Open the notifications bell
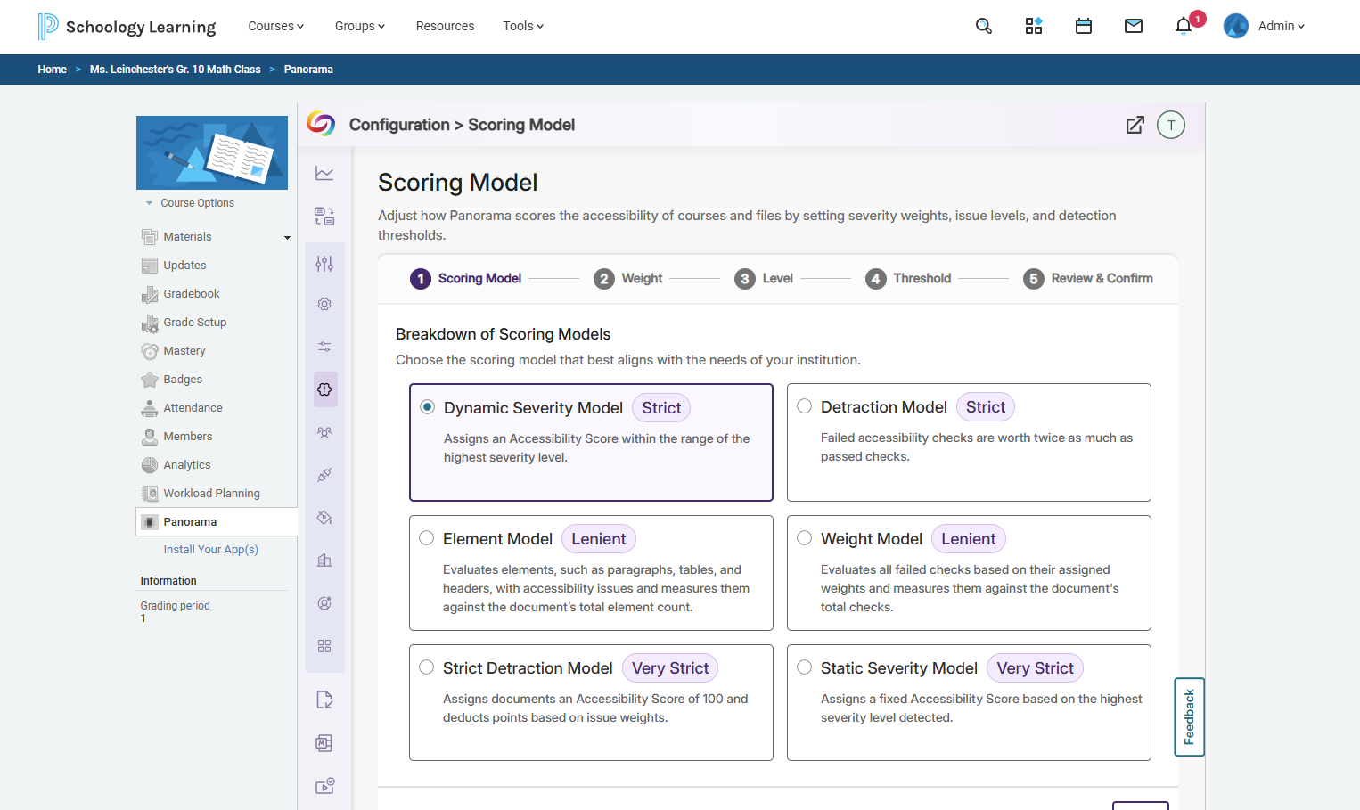Screen dimensions: 1360x810 [x=1184, y=26]
